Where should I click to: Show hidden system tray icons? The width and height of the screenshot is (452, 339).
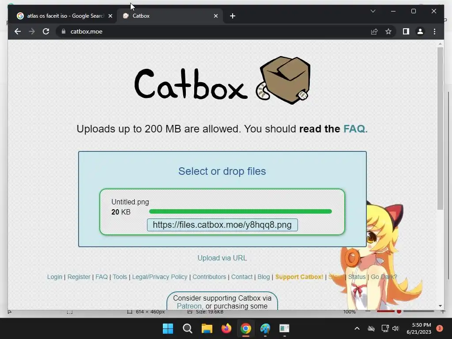point(357,328)
